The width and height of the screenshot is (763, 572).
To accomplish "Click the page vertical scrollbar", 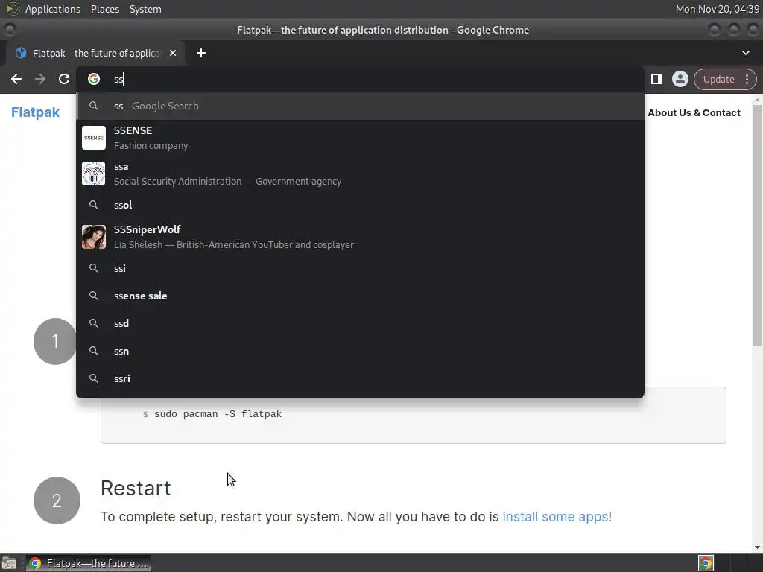I will coord(758,223).
